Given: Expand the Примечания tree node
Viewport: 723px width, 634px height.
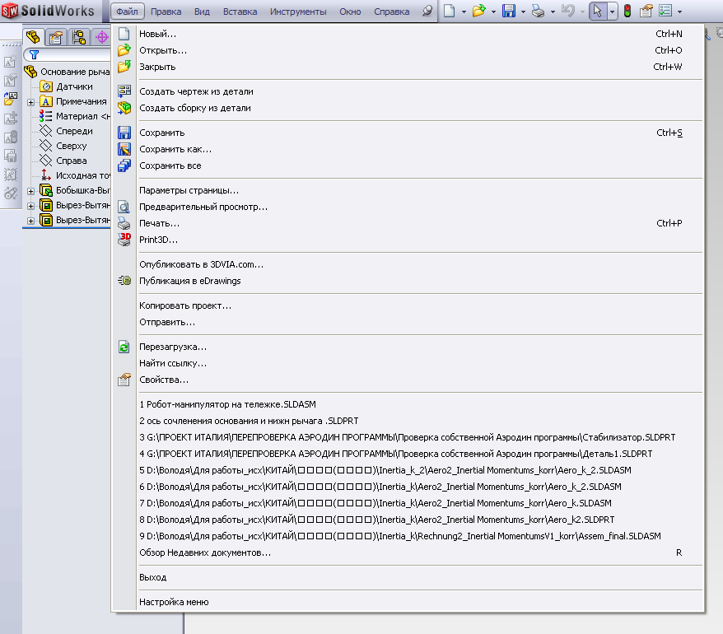Looking at the screenshot, I should click(x=31, y=102).
